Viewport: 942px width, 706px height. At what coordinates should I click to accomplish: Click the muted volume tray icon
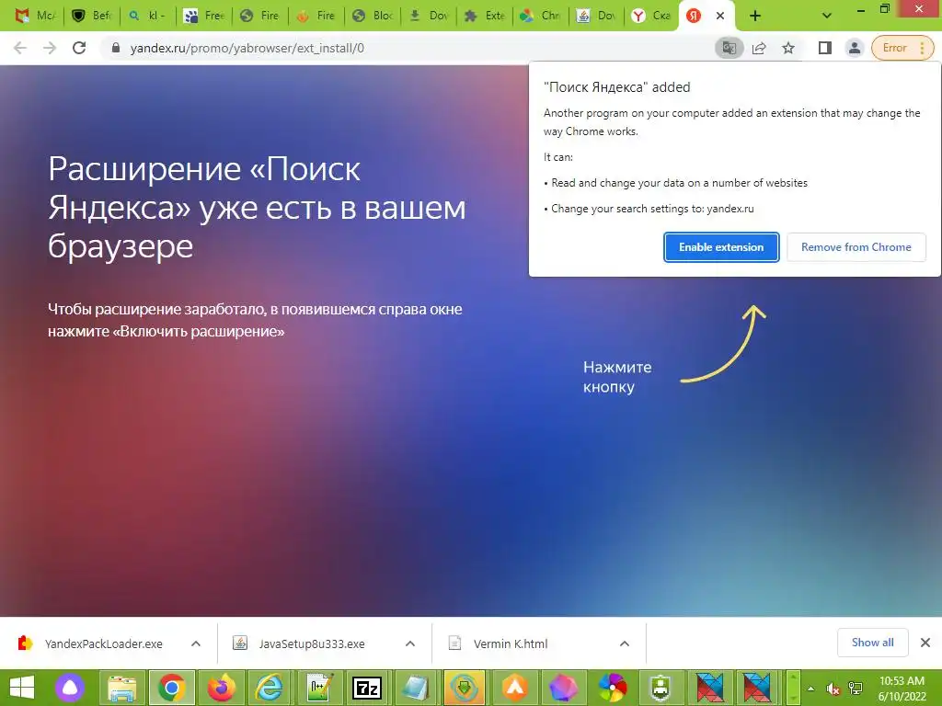click(x=833, y=689)
